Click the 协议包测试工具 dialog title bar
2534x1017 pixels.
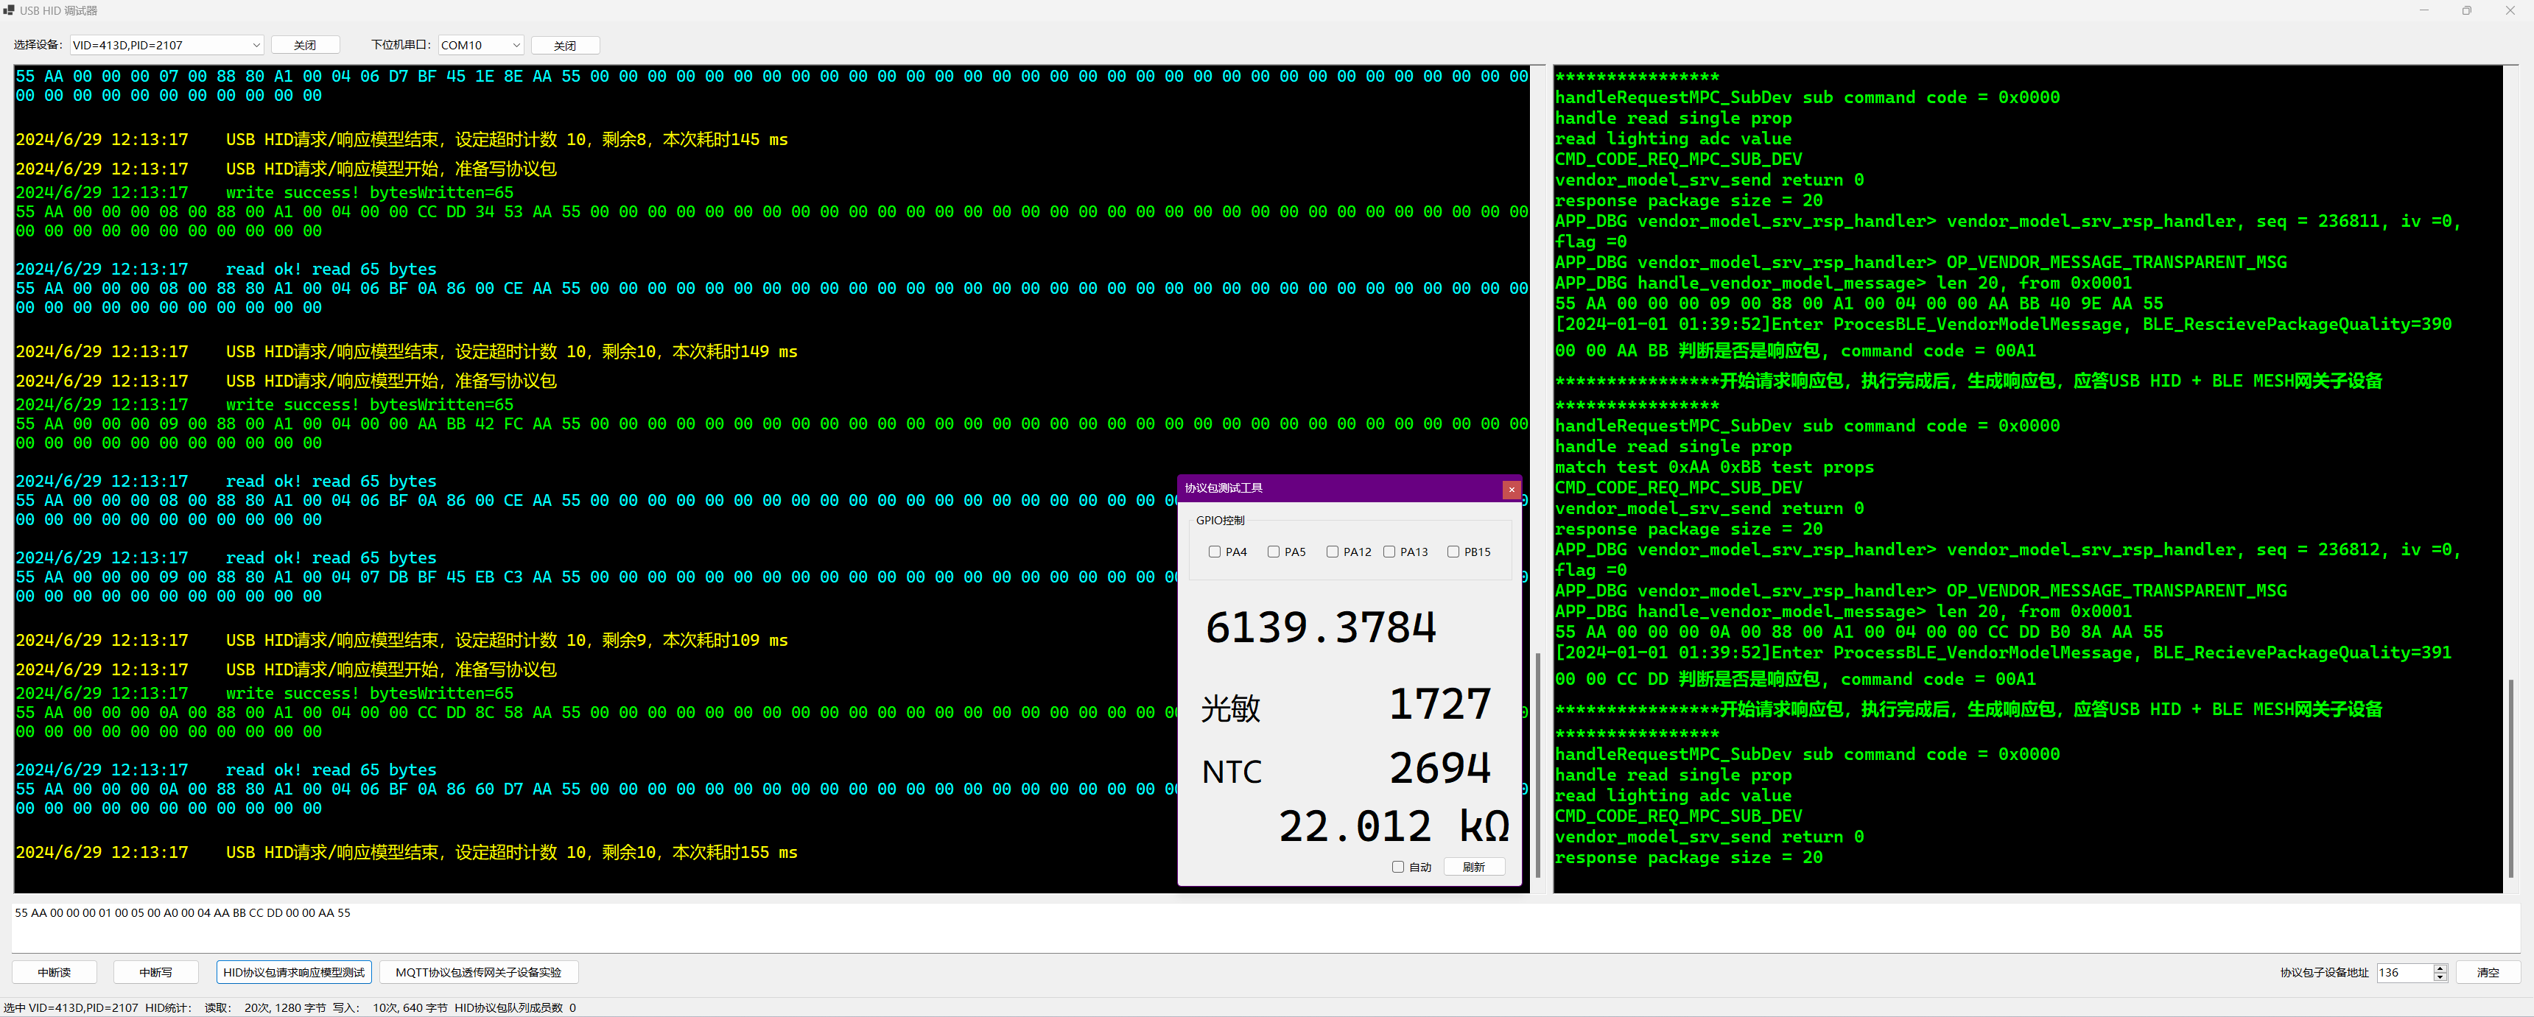tap(1338, 489)
